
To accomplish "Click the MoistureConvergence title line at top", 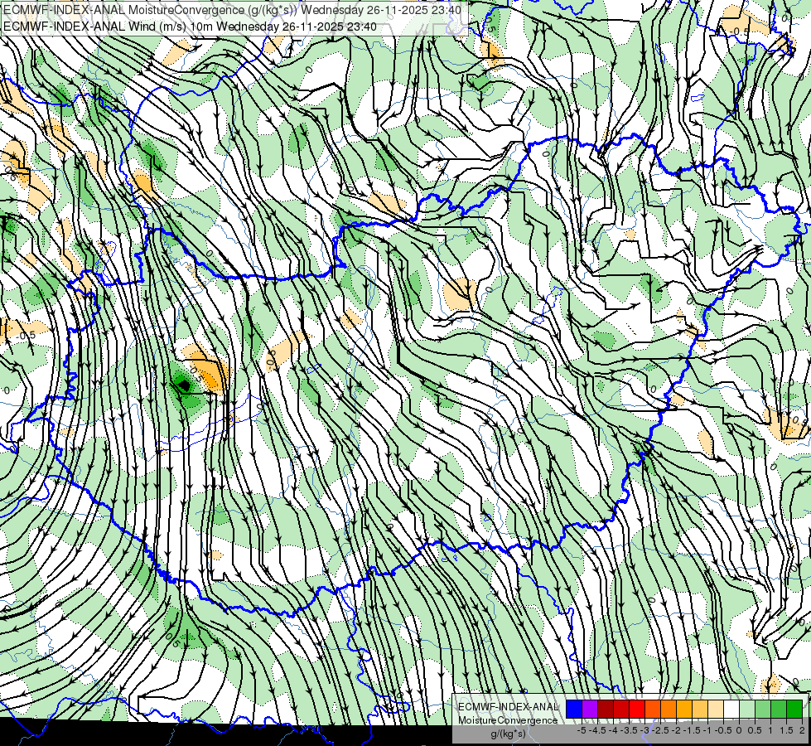I will 232,9.
